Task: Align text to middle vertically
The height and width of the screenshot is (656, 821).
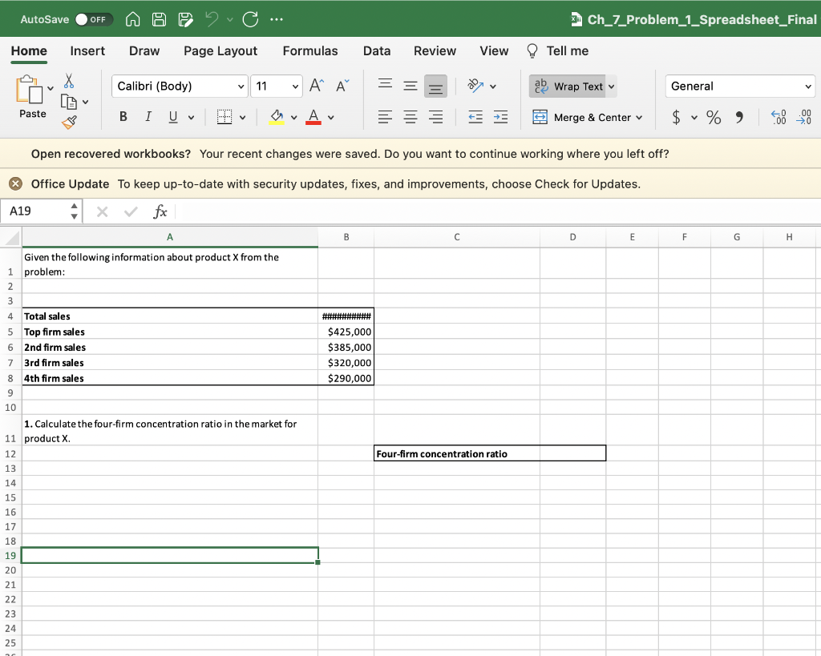Action: [410, 86]
